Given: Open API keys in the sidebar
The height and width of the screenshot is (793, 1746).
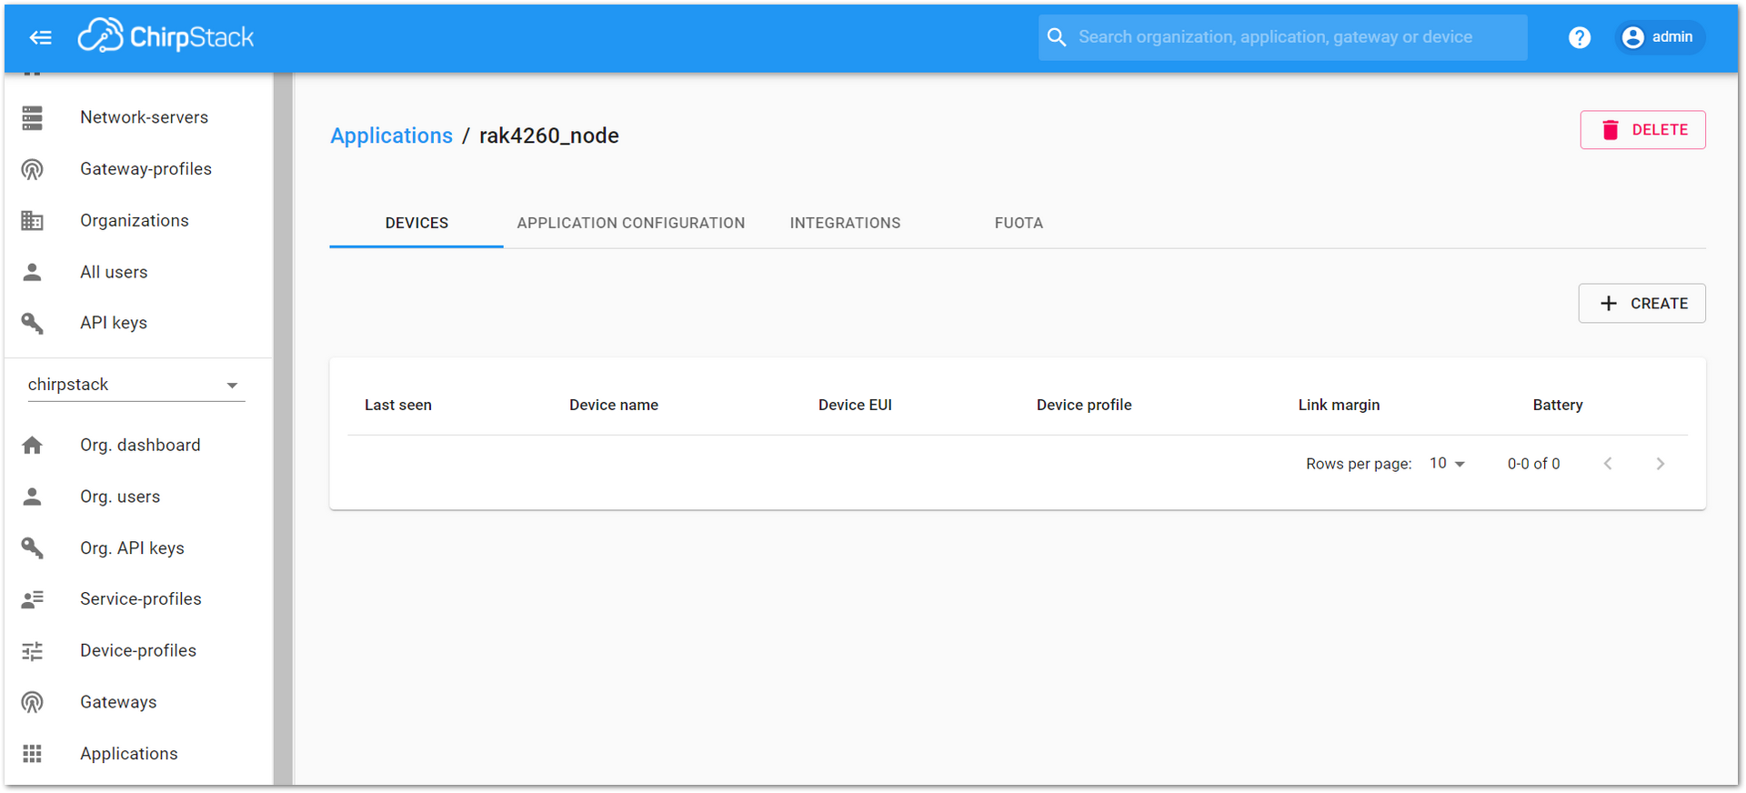Looking at the screenshot, I should click(x=114, y=323).
